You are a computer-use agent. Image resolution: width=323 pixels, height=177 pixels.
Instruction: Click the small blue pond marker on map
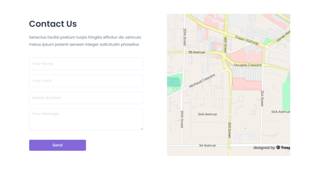pos(245,128)
